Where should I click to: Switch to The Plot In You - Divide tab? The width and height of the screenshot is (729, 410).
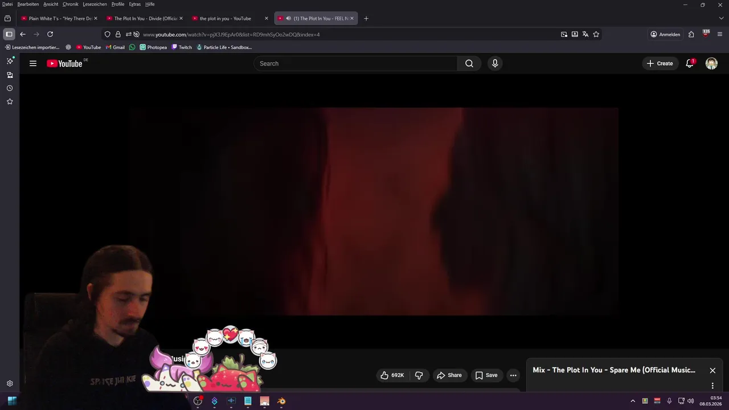145,18
